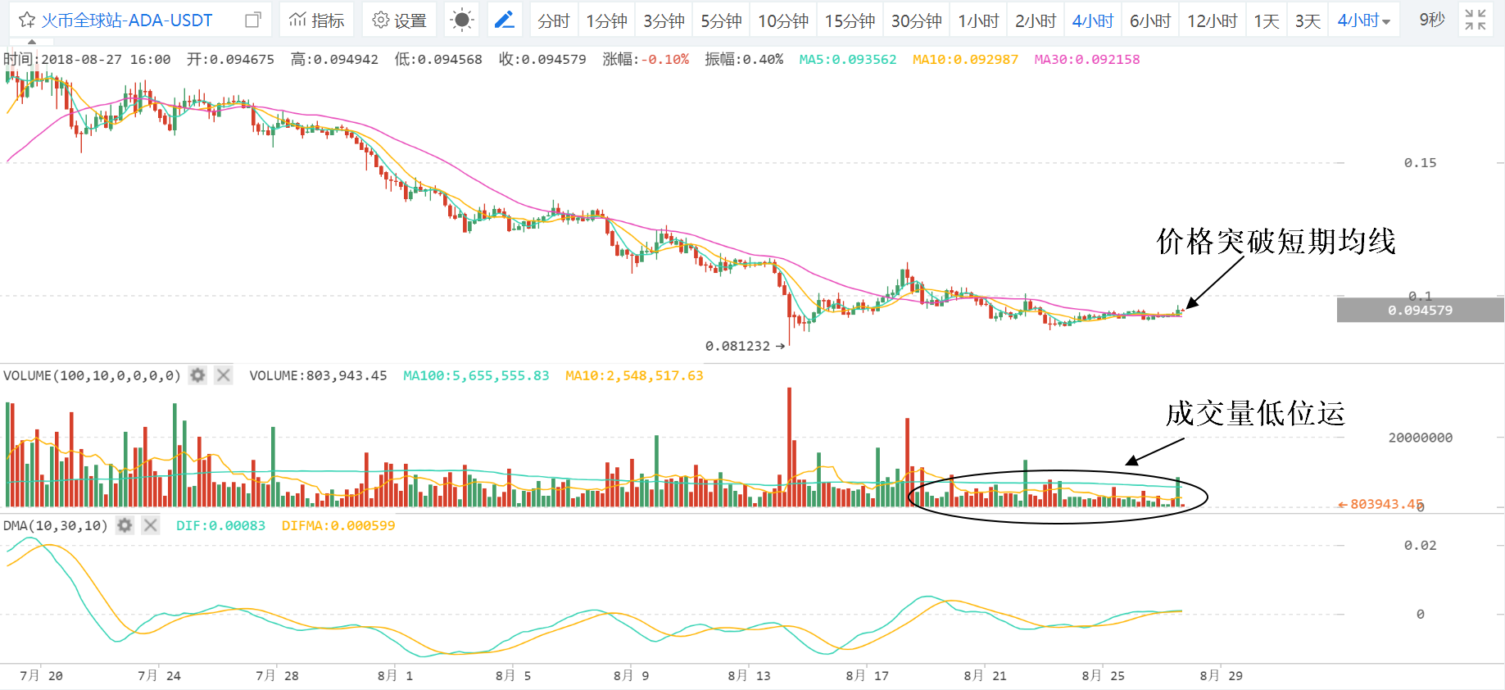
Task: Select the 3分钟 interval
Action: (664, 20)
